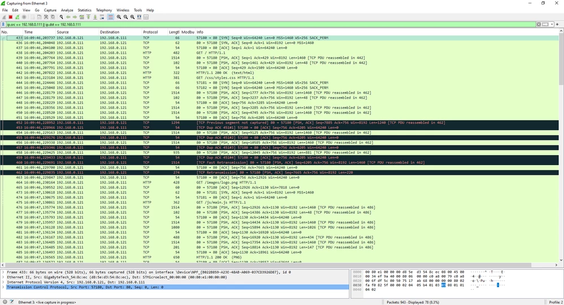Open the File menu
Viewport: 564px width, 305px height.
click(x=5, y=10)
